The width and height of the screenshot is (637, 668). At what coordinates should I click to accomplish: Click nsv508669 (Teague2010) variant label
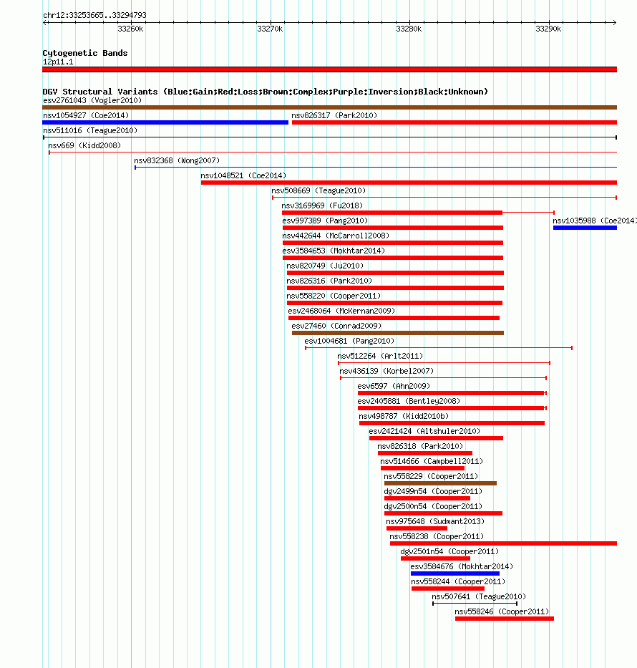pyautogui.click(x=318, y=190)
